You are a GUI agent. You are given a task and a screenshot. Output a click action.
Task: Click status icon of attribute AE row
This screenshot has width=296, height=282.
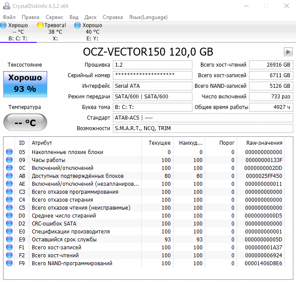(x=9, y=184)
